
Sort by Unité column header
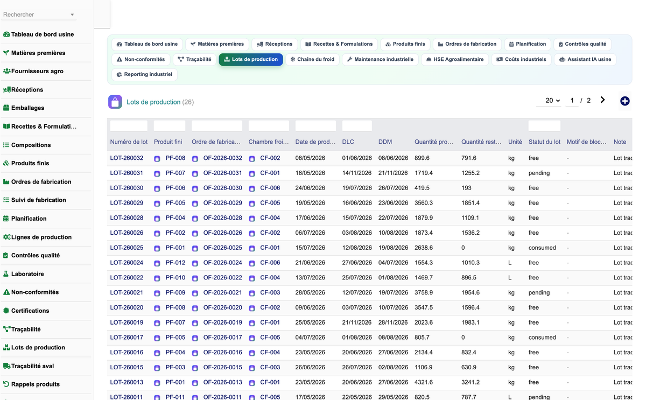click(x=515, y=142)
